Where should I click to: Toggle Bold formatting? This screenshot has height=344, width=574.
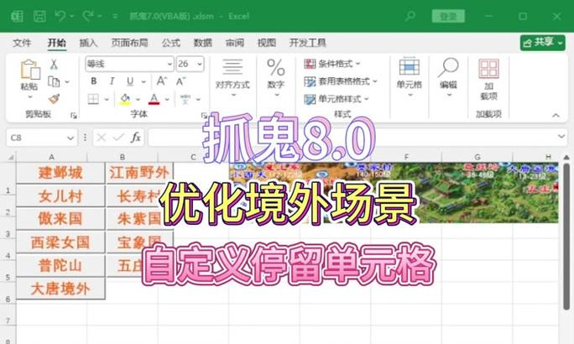pyautogui.click(x=94, y=81)
